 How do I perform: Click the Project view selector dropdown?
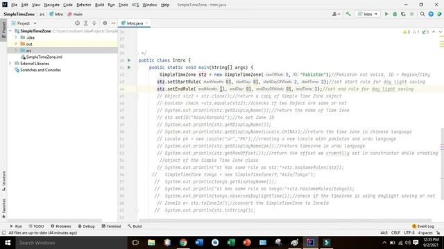(24, 23)
